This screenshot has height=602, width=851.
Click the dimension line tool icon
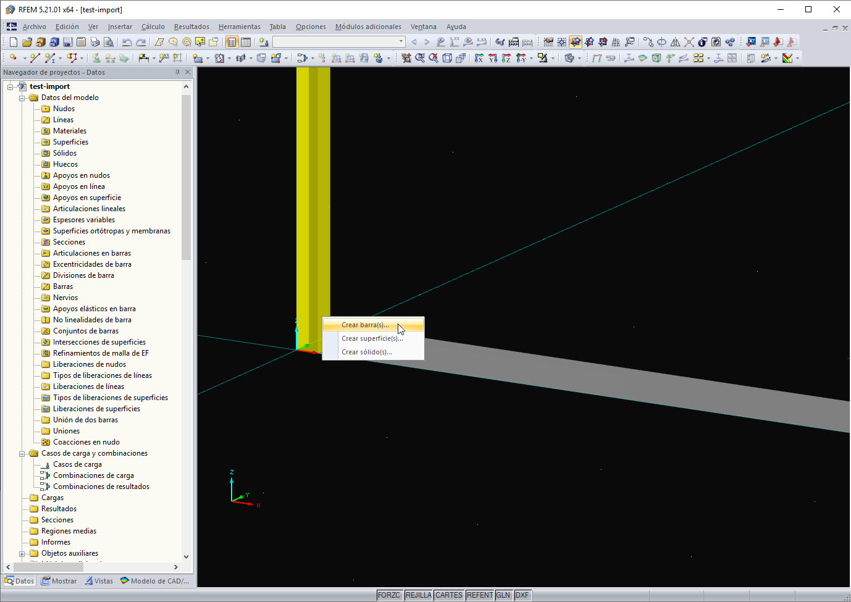(x=143, y=57)
